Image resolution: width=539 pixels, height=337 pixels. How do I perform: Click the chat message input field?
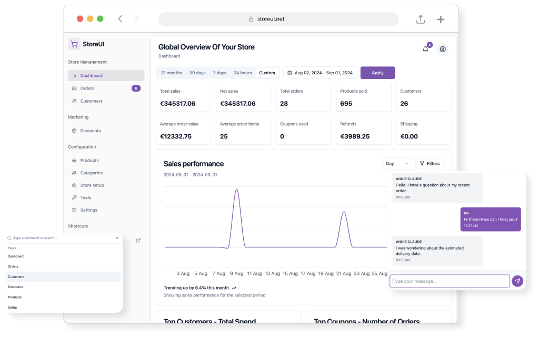450,281
